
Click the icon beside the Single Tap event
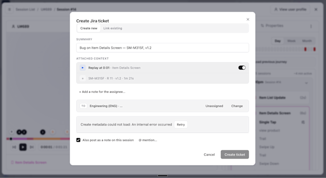303,122
